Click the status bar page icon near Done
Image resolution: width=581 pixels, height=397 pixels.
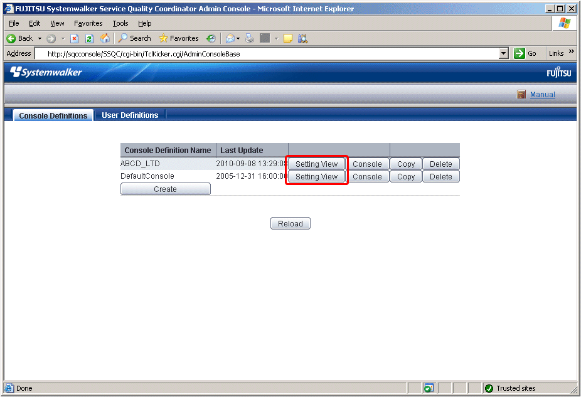pos(9,388)
